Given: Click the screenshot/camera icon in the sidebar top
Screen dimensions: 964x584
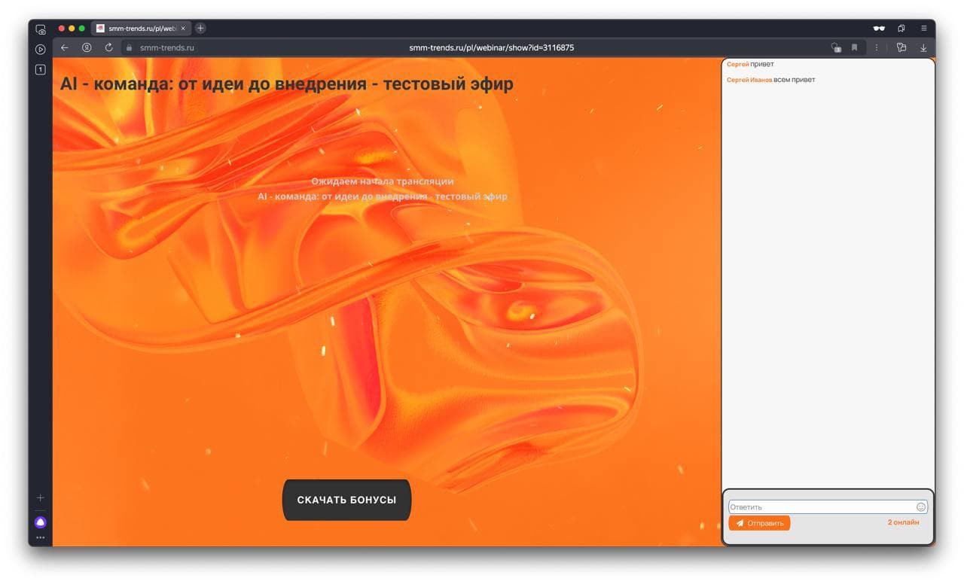Looking at the screenshot, I should tap(41, 29).
